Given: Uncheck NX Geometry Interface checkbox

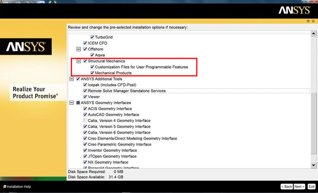Looking at the screenshot, I should (x=85, y=162).
